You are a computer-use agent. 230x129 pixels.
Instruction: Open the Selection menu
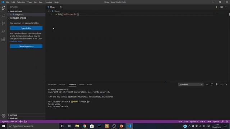[21, 2]
